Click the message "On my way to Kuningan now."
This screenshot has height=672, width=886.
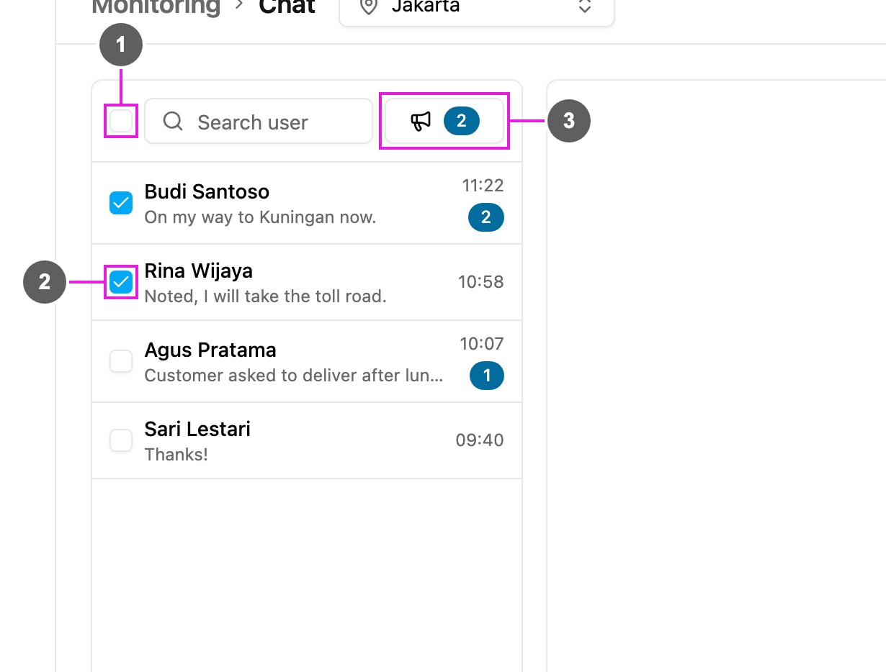[x=260, y=217]
